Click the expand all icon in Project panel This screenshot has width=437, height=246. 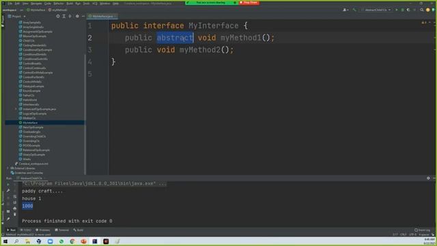coord(64,16)
